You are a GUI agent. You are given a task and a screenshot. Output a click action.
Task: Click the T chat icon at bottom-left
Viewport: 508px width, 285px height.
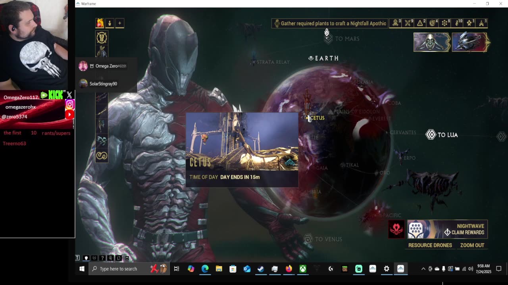pyautogui.click(x=77, y=258)
